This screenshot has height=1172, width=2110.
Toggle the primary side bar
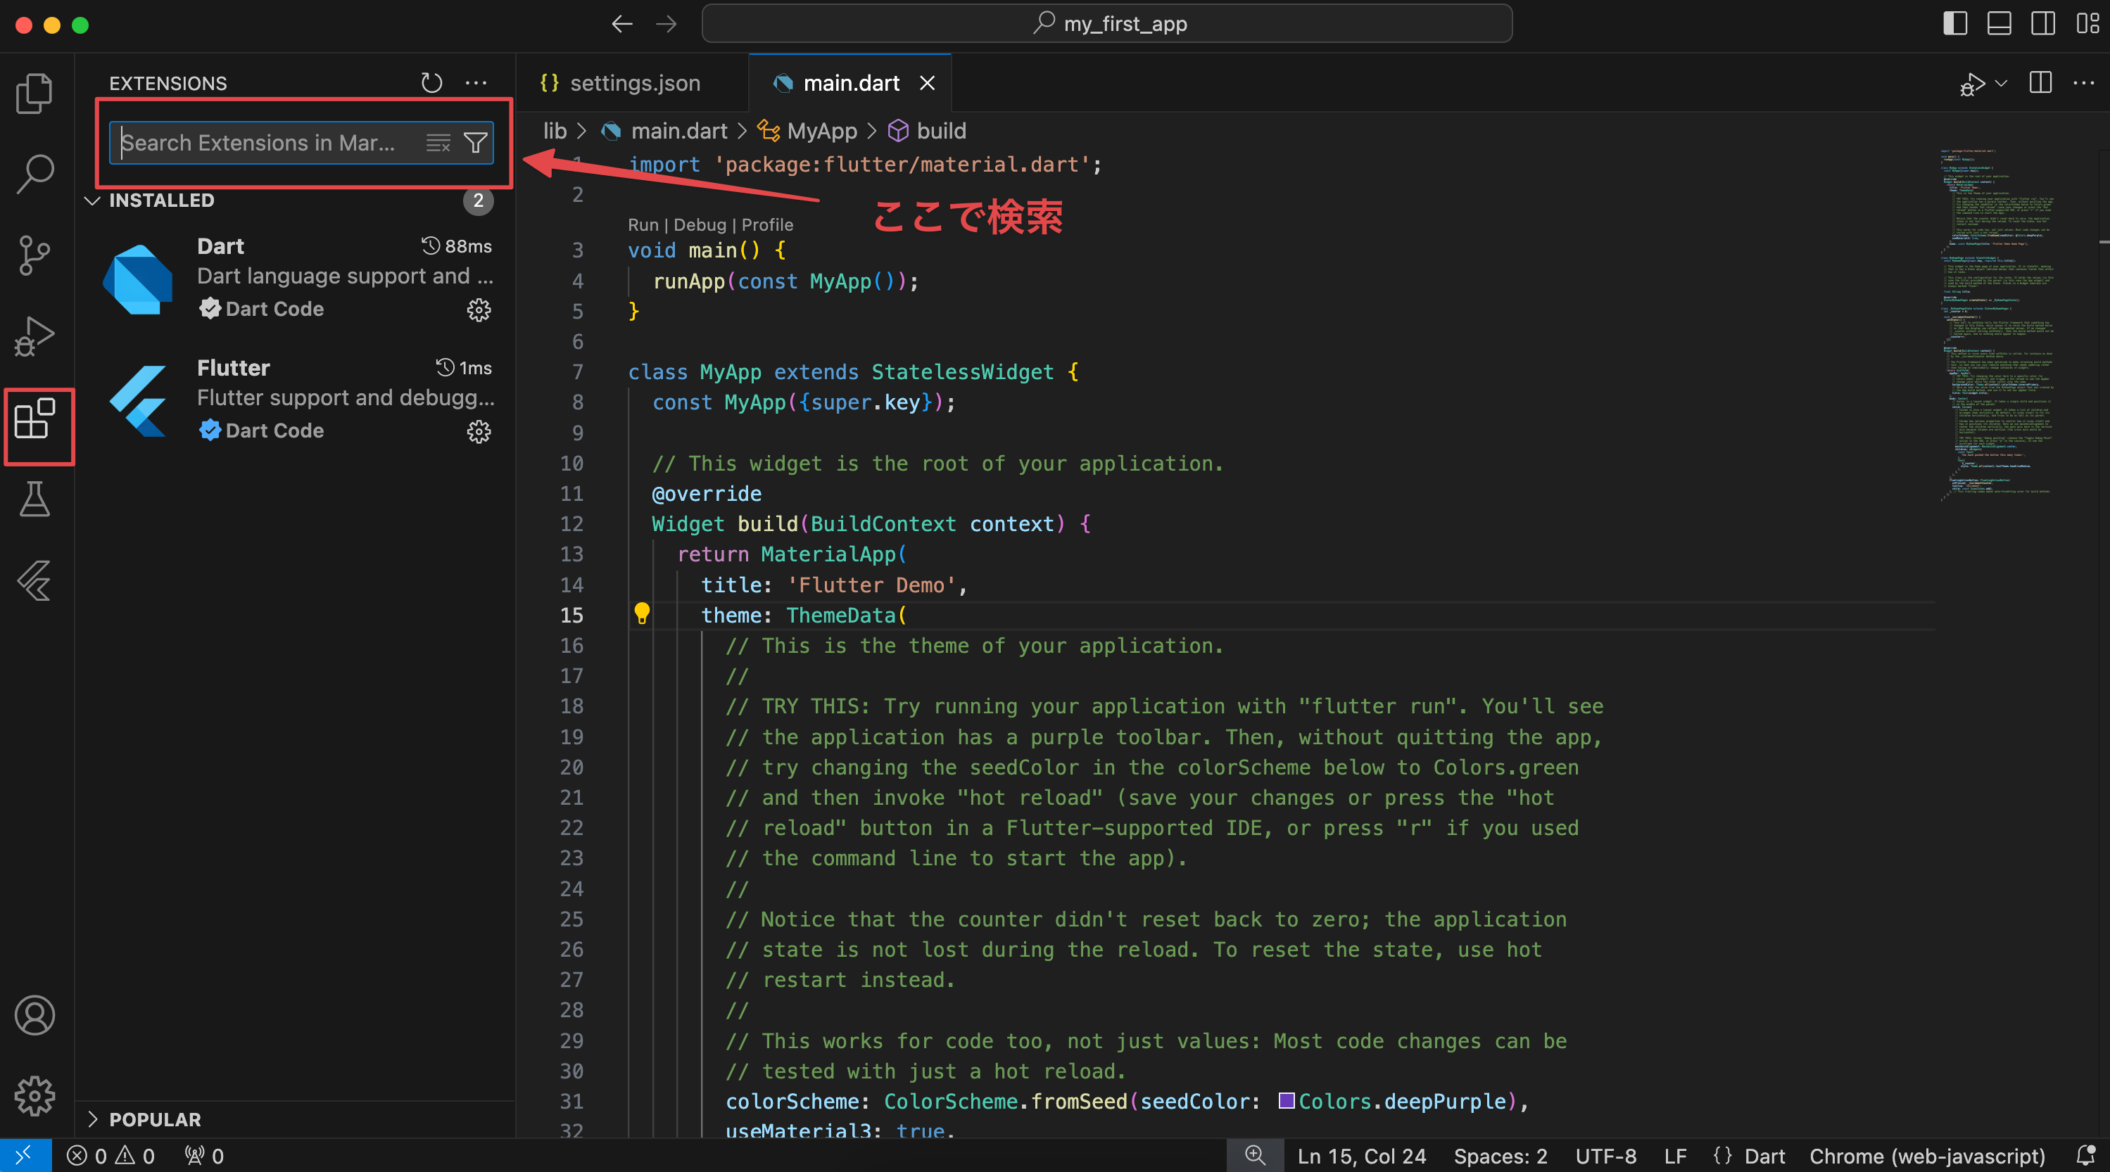click(1955, 24)
